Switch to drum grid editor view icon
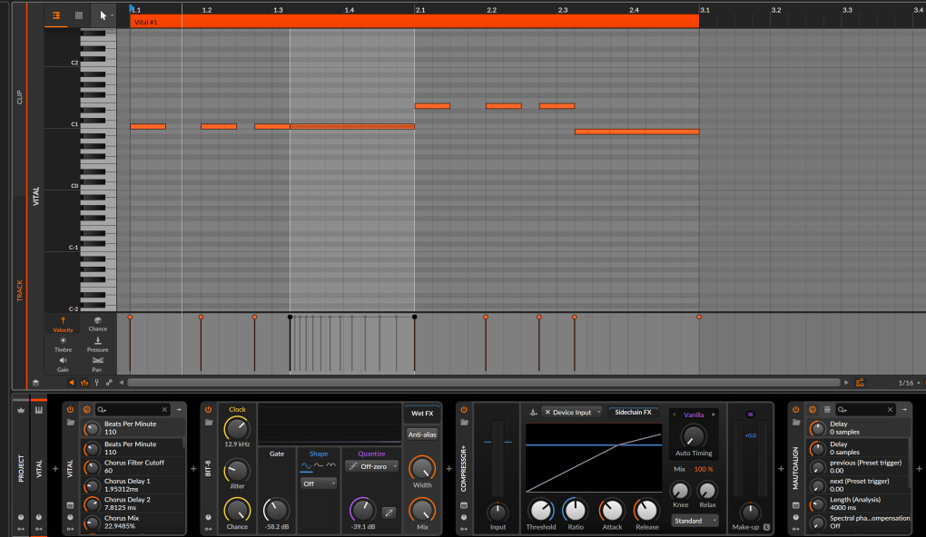The width and height of the screenshot is (926, 537). (x=79, y=15)
